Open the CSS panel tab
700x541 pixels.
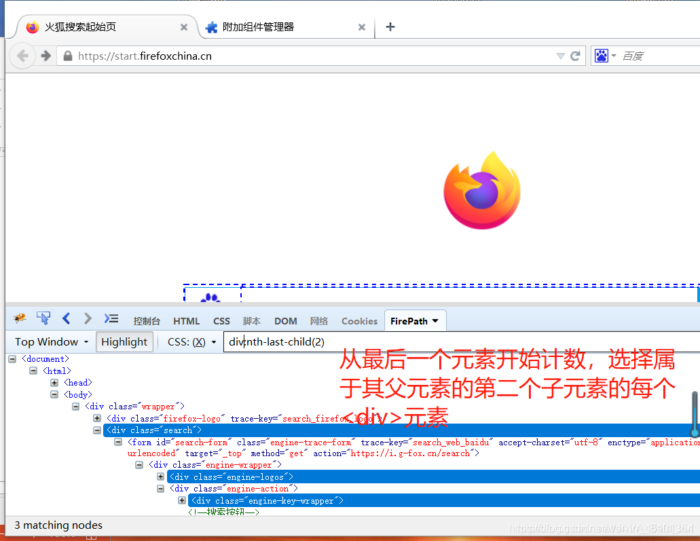pyautogui.click(x=221, y=321)
